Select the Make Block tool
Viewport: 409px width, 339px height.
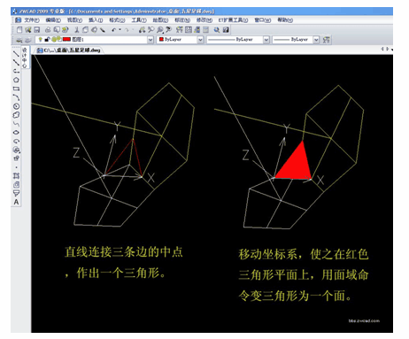[16, 158]
